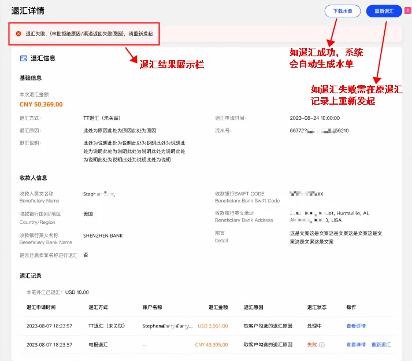Screen dimensions: 412x361
Task: Click the 退汇原因 value 此处为原因
Action: pos(120,131)
